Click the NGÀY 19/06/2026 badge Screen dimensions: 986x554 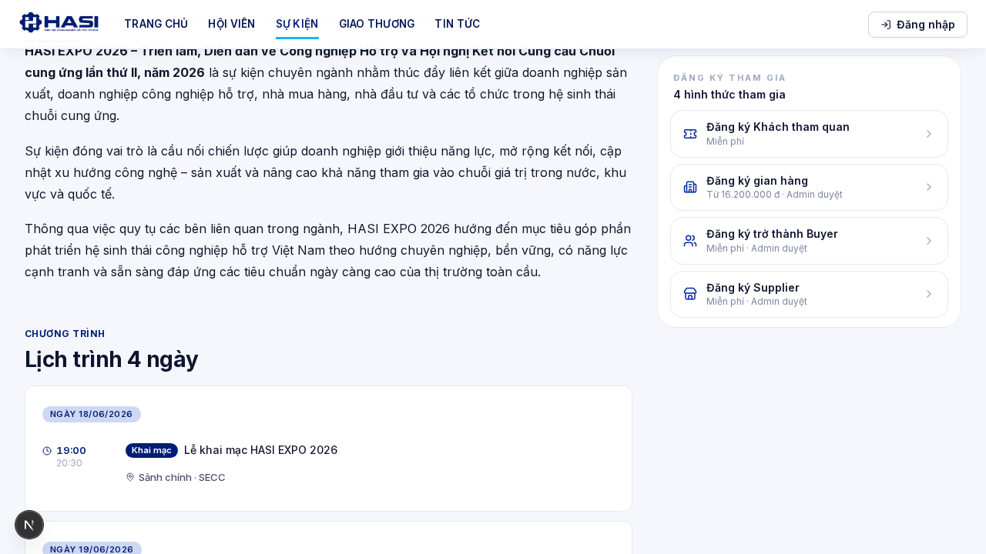coord(92,549)
